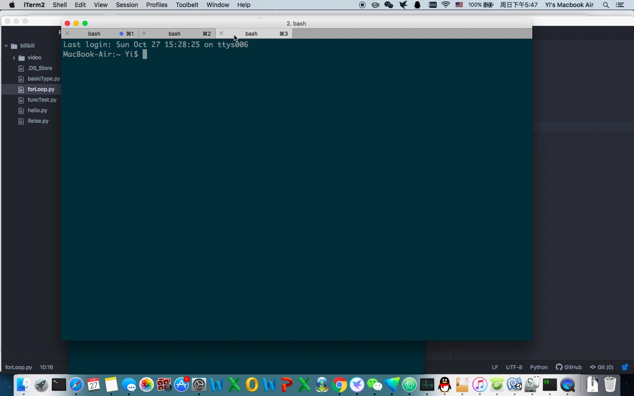Collapse the bilibili project folder in Atom
The width and height of the screenshot is (634, 396).
click(6, 46)
